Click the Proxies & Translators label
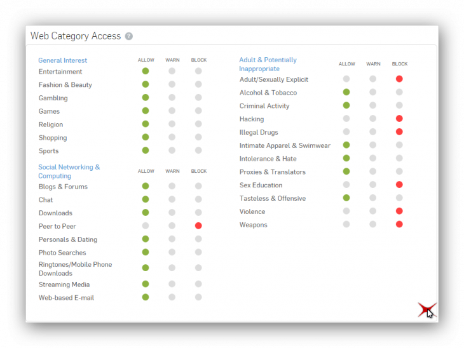The image size is (464, 348). 273,172
